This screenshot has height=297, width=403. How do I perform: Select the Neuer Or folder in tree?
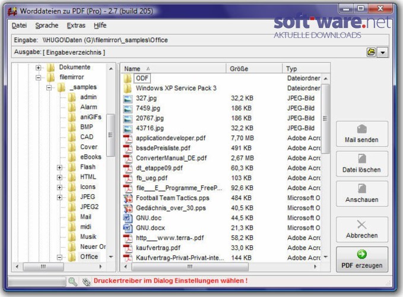(93, 247)
